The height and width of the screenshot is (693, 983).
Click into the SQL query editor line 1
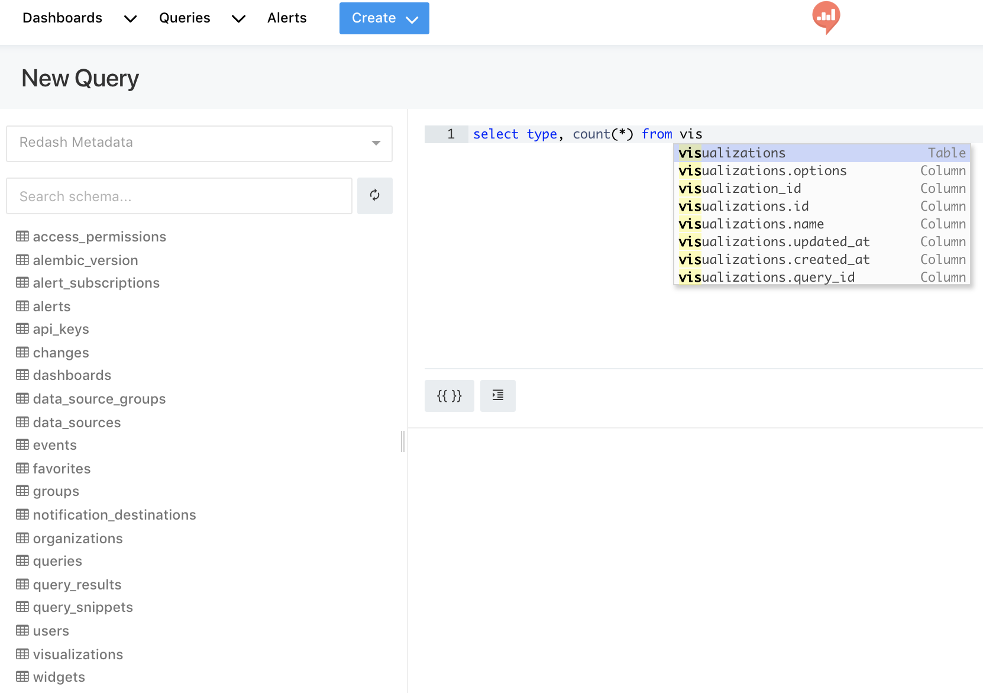pos(725,134)
